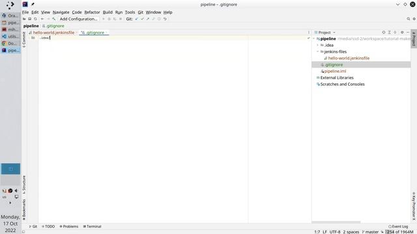Viewport: 417px width, 234px height.
Task: Click Git Push arrow icon
Action: point(148,19)
